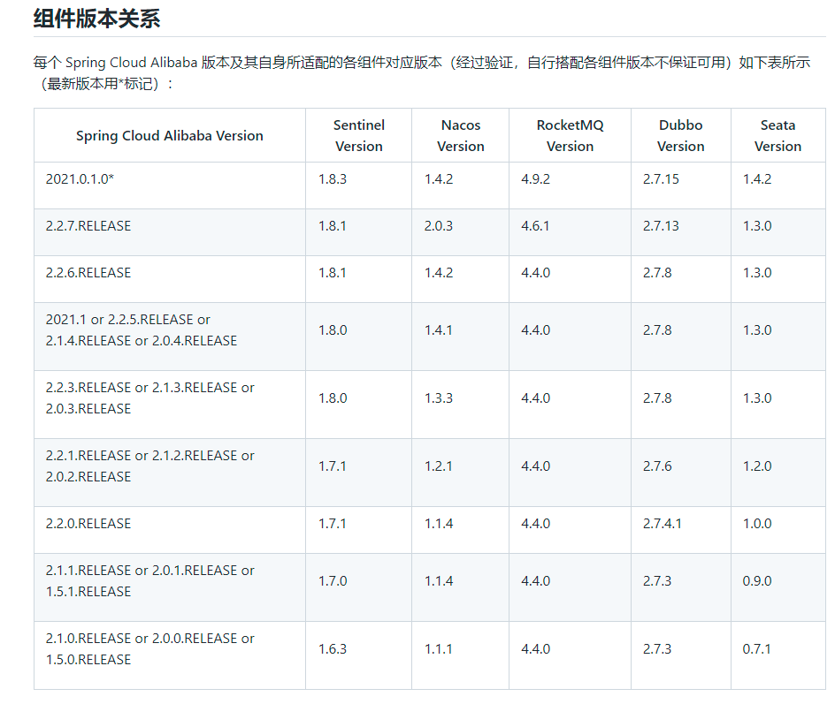Click the Sentinel 1.6.3 cell
The image size is (835, 704).
[x=333, y=649]
